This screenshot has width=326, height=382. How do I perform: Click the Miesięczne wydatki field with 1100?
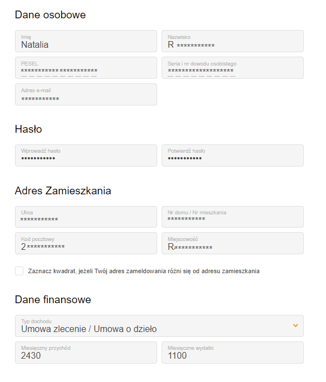point(233,353)
